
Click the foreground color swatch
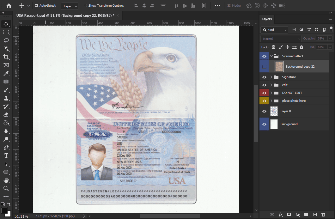pyautogui.click(x=4, y=210)
